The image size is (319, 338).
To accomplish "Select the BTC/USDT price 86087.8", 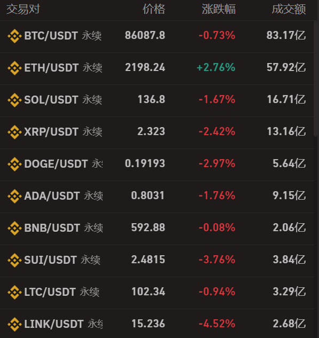I will click(145, 35).
